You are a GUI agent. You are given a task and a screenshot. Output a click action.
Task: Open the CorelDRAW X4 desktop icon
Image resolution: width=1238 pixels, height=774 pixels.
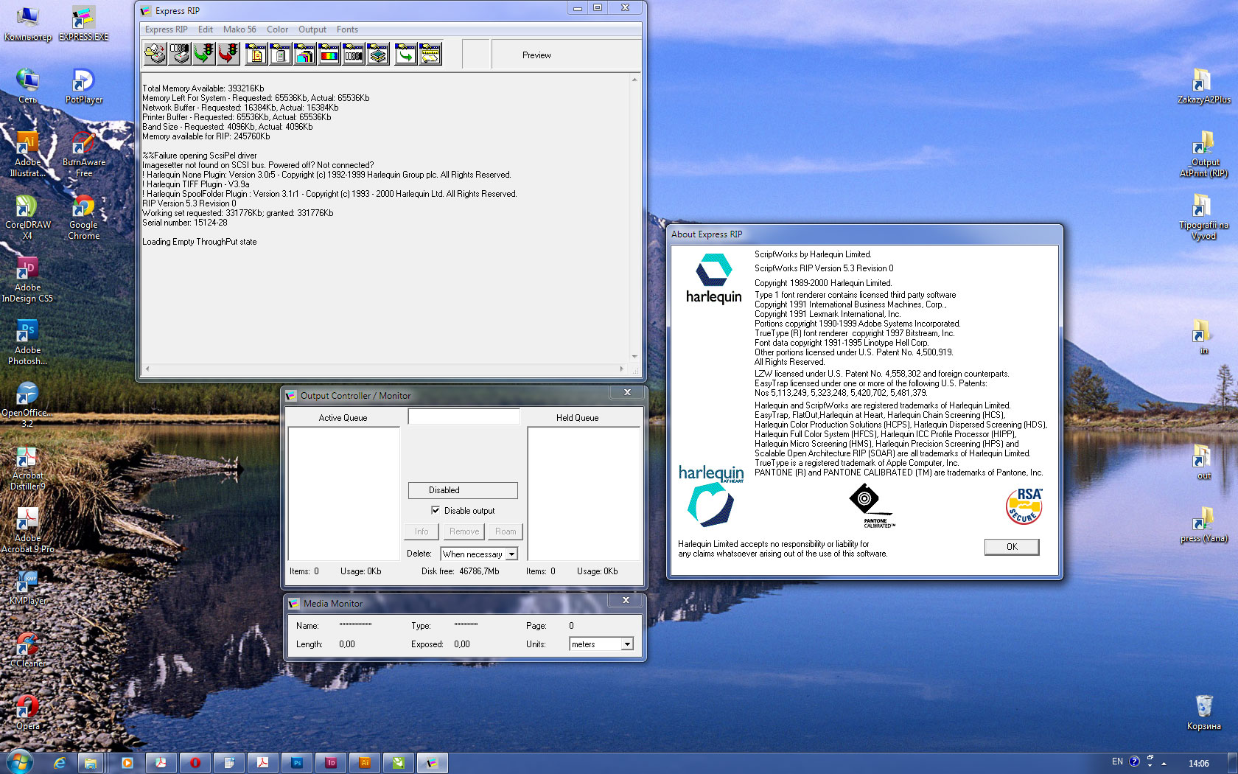pos(27,217)
